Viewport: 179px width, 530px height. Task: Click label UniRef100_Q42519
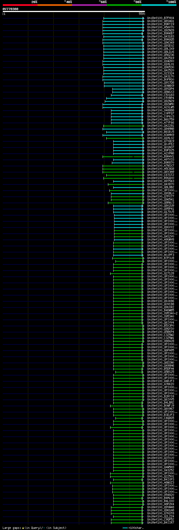(x=161, y=58)
